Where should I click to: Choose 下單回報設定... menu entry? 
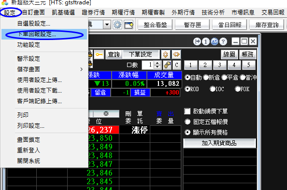pyautogui.click(x=44, y=34)
